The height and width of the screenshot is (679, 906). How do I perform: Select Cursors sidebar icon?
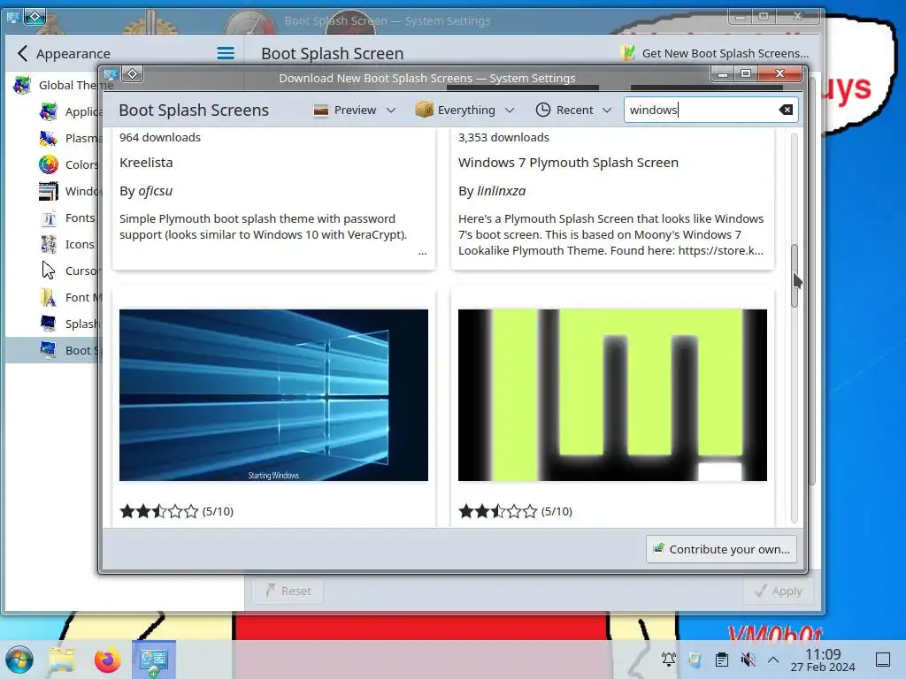pyautogui.click(x=49, y=271)
